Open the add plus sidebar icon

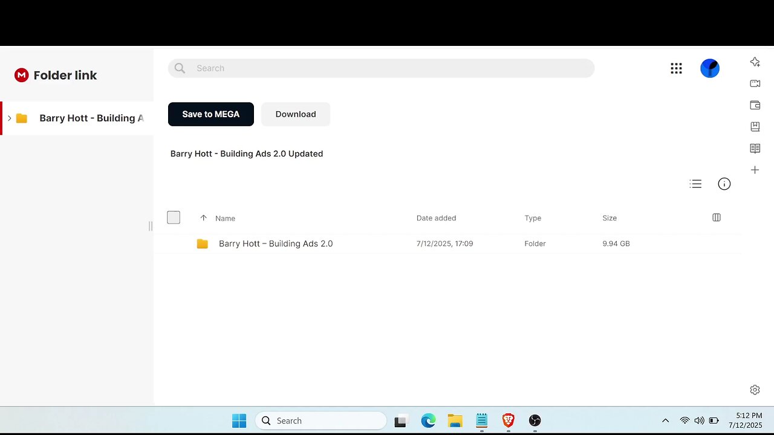(755, 170)
